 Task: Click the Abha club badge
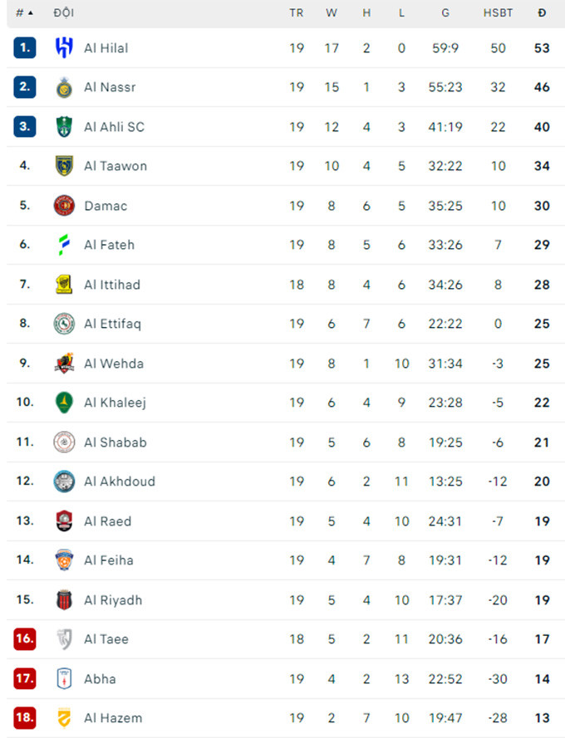[x=64, y=679]
